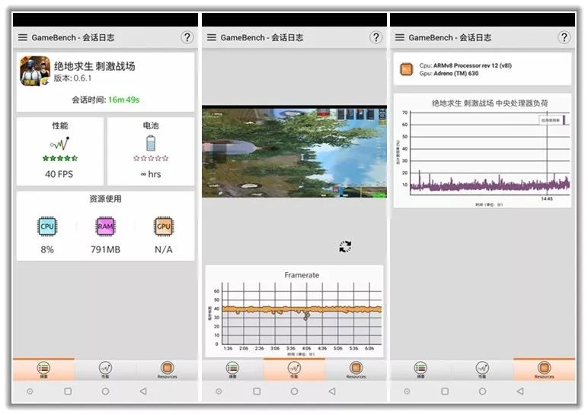Switch to 性能 tab on the left screen
Image resolution: width=588 pixels, height=415 pixels.
(x=105, y=369)
